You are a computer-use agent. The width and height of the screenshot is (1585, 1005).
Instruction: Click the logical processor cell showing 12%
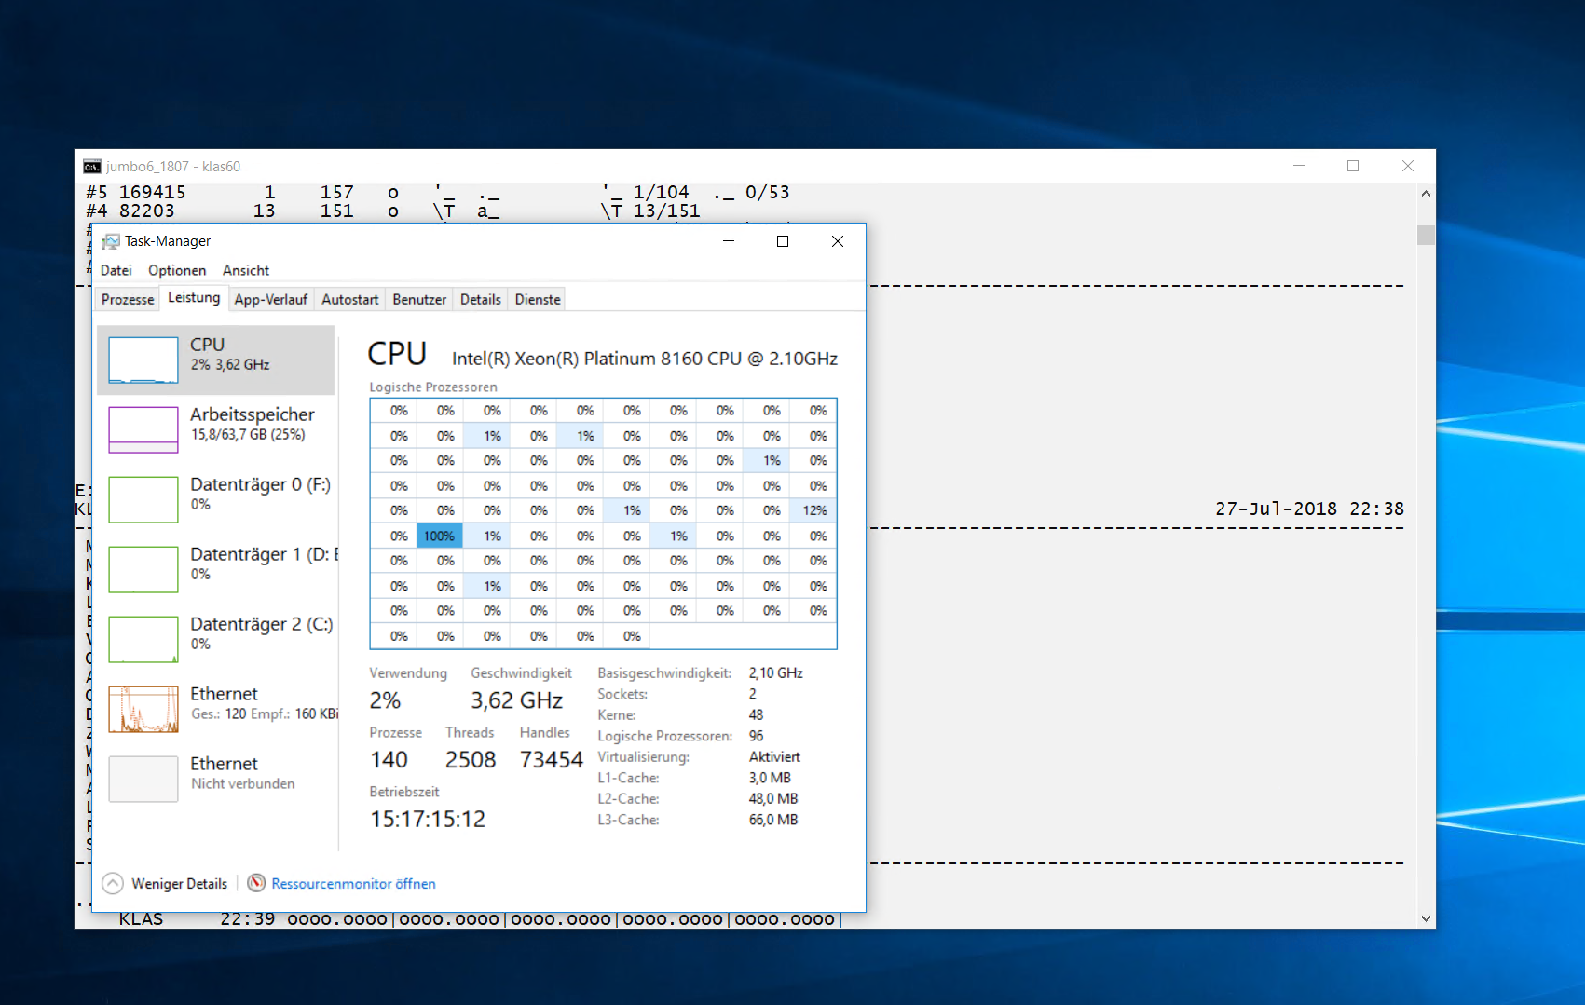point(814,511)
